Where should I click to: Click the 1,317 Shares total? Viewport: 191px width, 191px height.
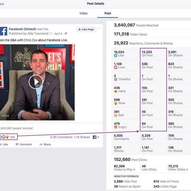[x=119, y=149]
